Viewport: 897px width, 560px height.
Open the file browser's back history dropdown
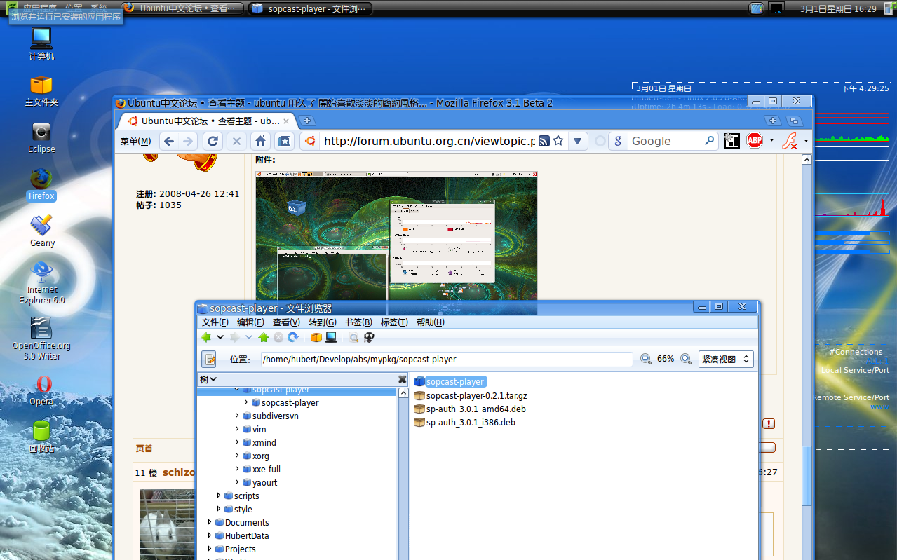pos(220,337)
